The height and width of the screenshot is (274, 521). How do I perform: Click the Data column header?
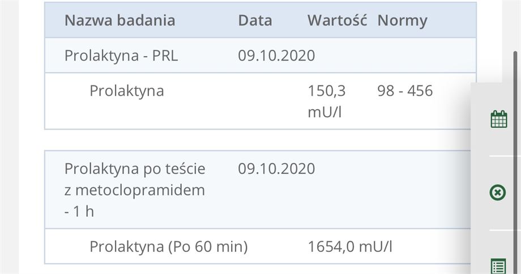point(255,20)
